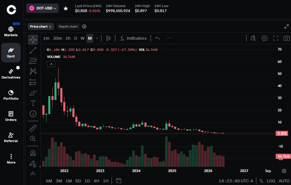
Task: Open the quick search icon
Action: click(253, 39)
